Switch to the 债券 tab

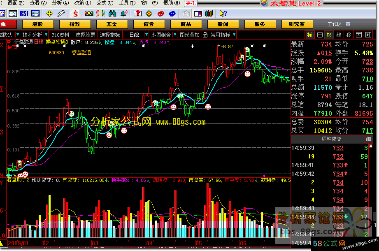pos(149,24)
